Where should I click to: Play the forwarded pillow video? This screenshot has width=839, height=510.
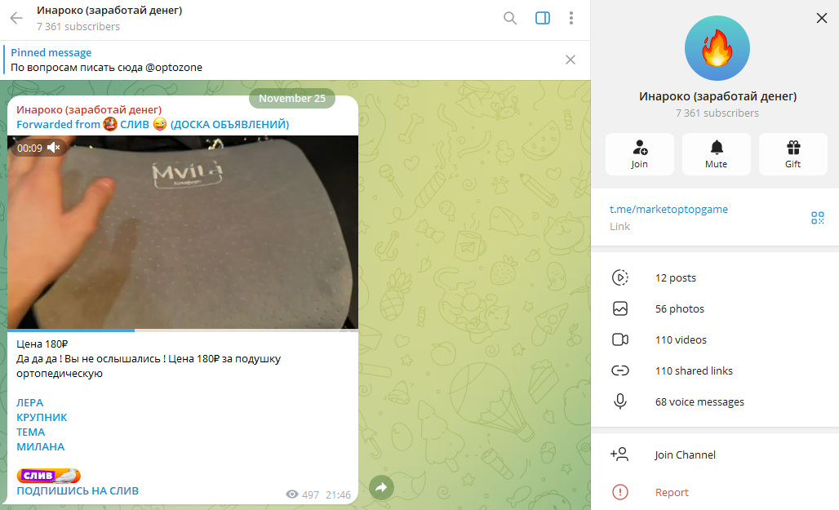pos(183,233)
